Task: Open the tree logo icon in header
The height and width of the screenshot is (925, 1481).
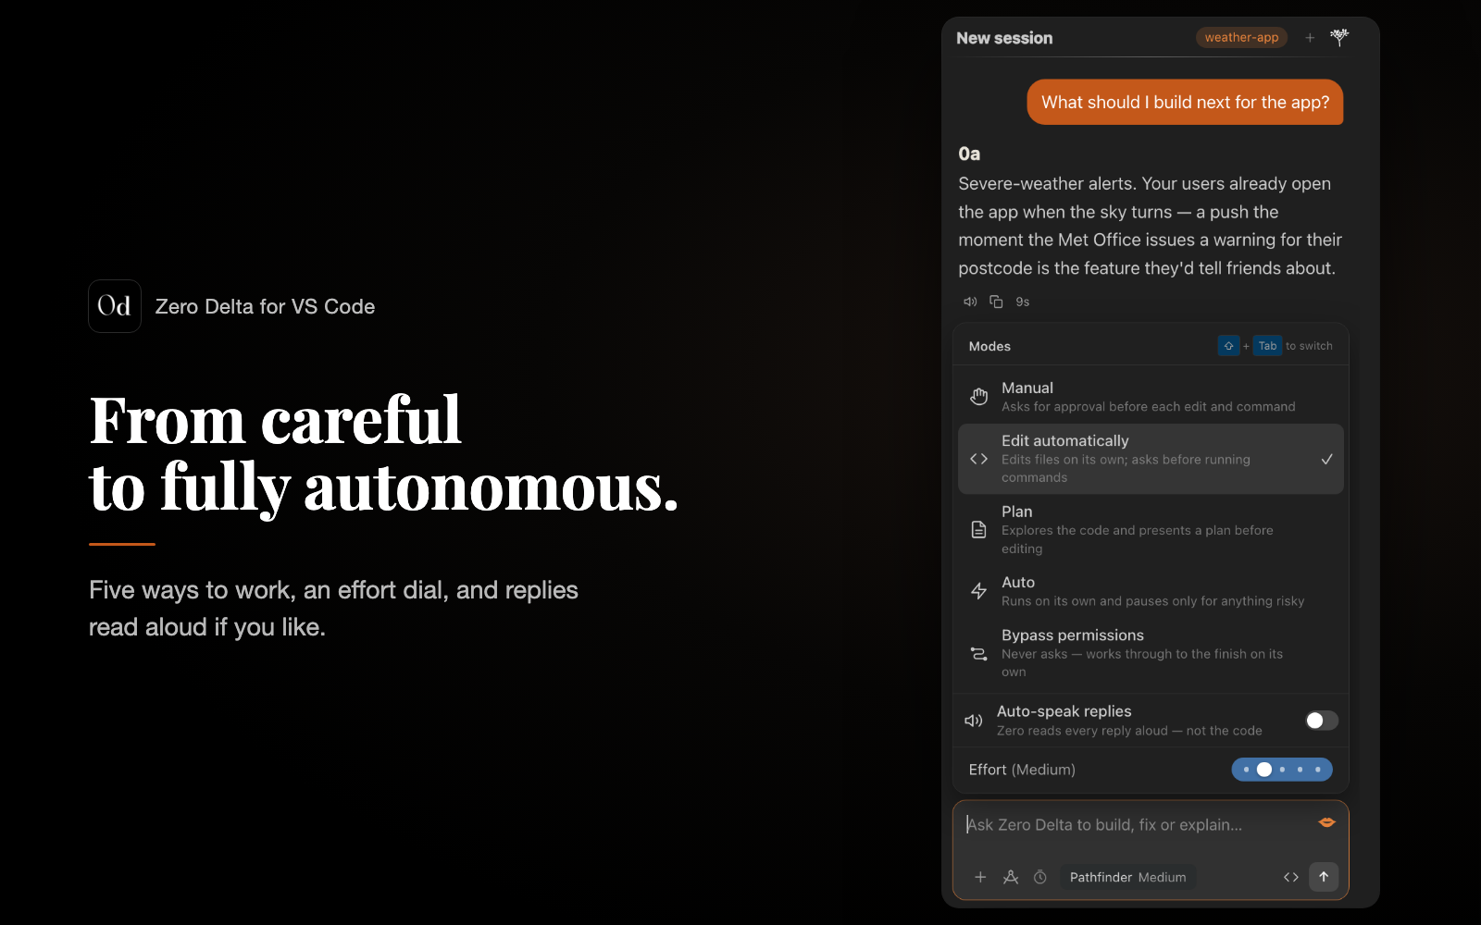Action: [1339, 37]
